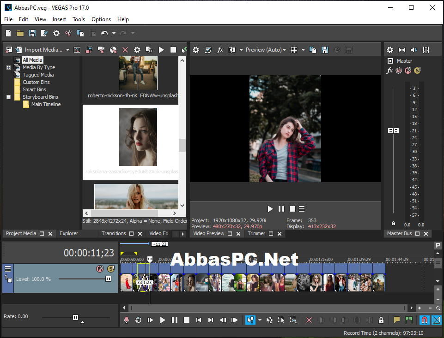
Task: Insert a region on the timeline
Action: pyautogui.click(x=408, y=320)
